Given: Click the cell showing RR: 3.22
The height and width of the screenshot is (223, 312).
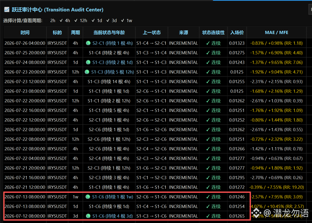Looking at the screenshot, I should [276, 139].
